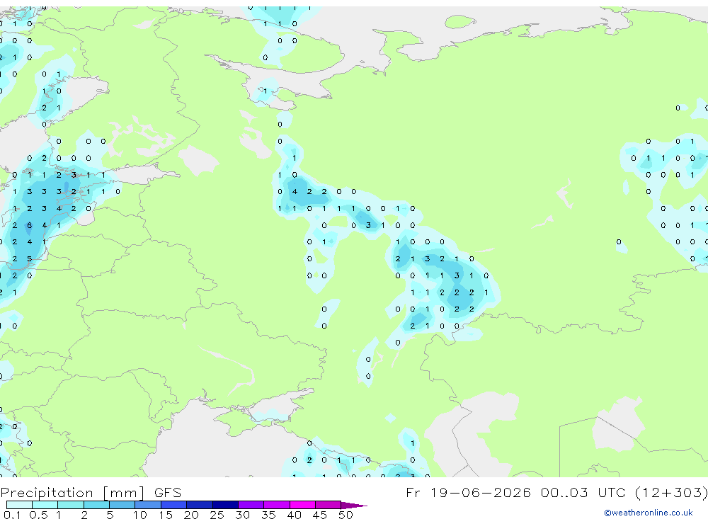Pick the 20–25 mm legend color swatch

(x=199, y=505)
